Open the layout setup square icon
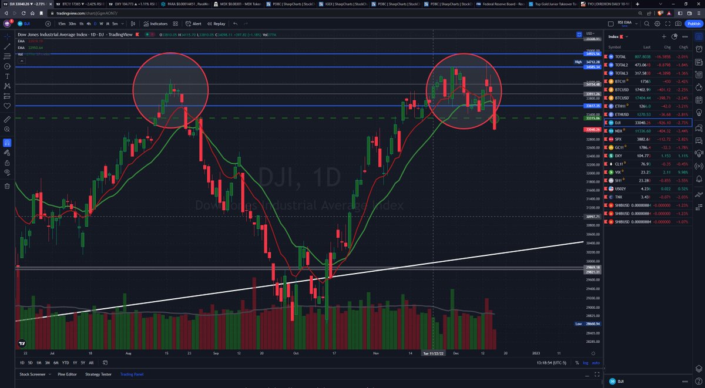 click(611, 23)
